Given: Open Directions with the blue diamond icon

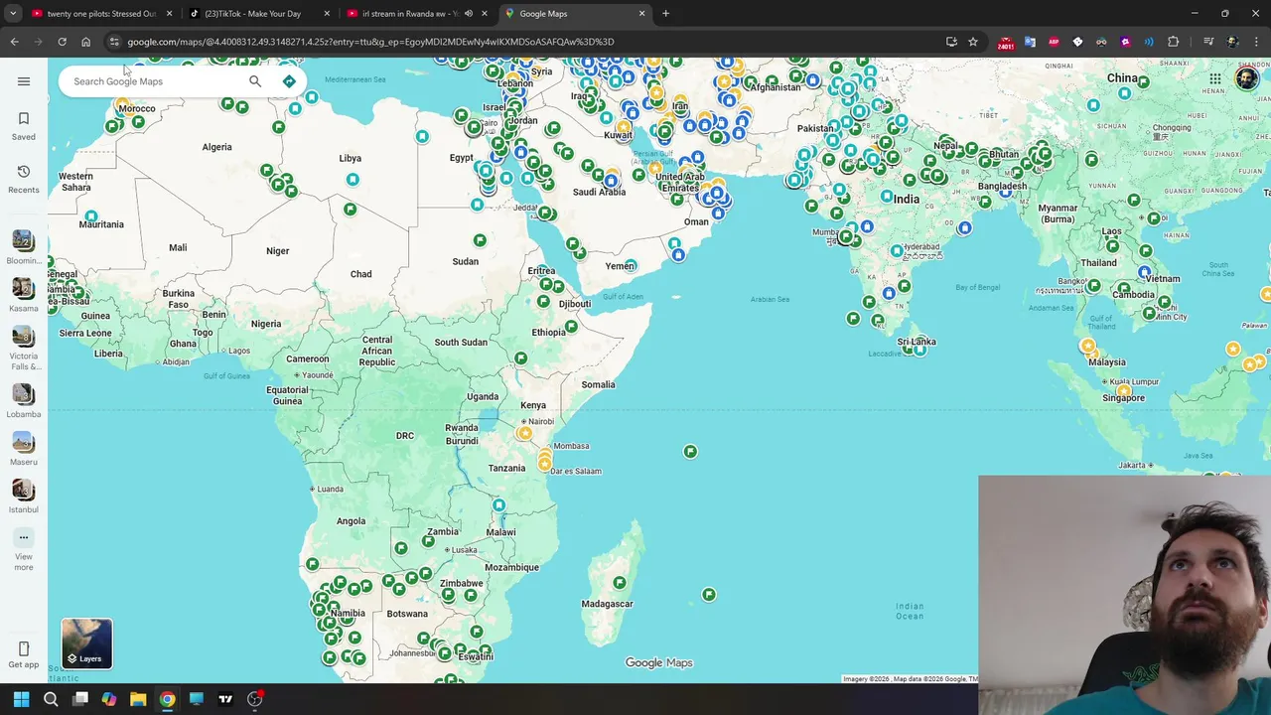Looking at the screenshot, I should pyautogui.click(x=289, y=81).
